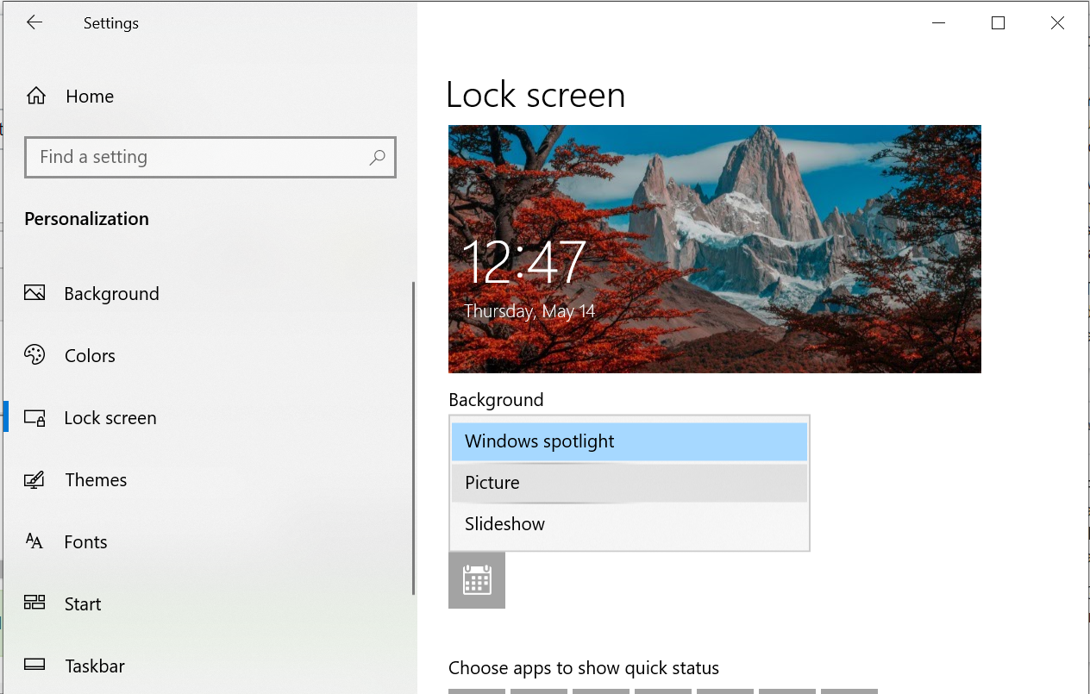Screen dimensions: 1090x694
Task: Pick Slideshow from the Background dropdown list
Action: tap(629, 524)
